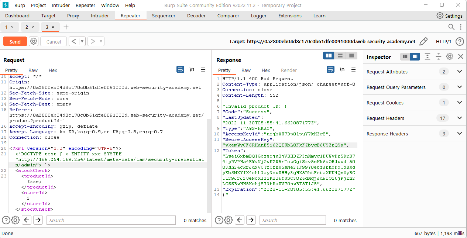Select side-by-side request/response layout
This screenshot has width=467, height=238.
pos(329,55)
